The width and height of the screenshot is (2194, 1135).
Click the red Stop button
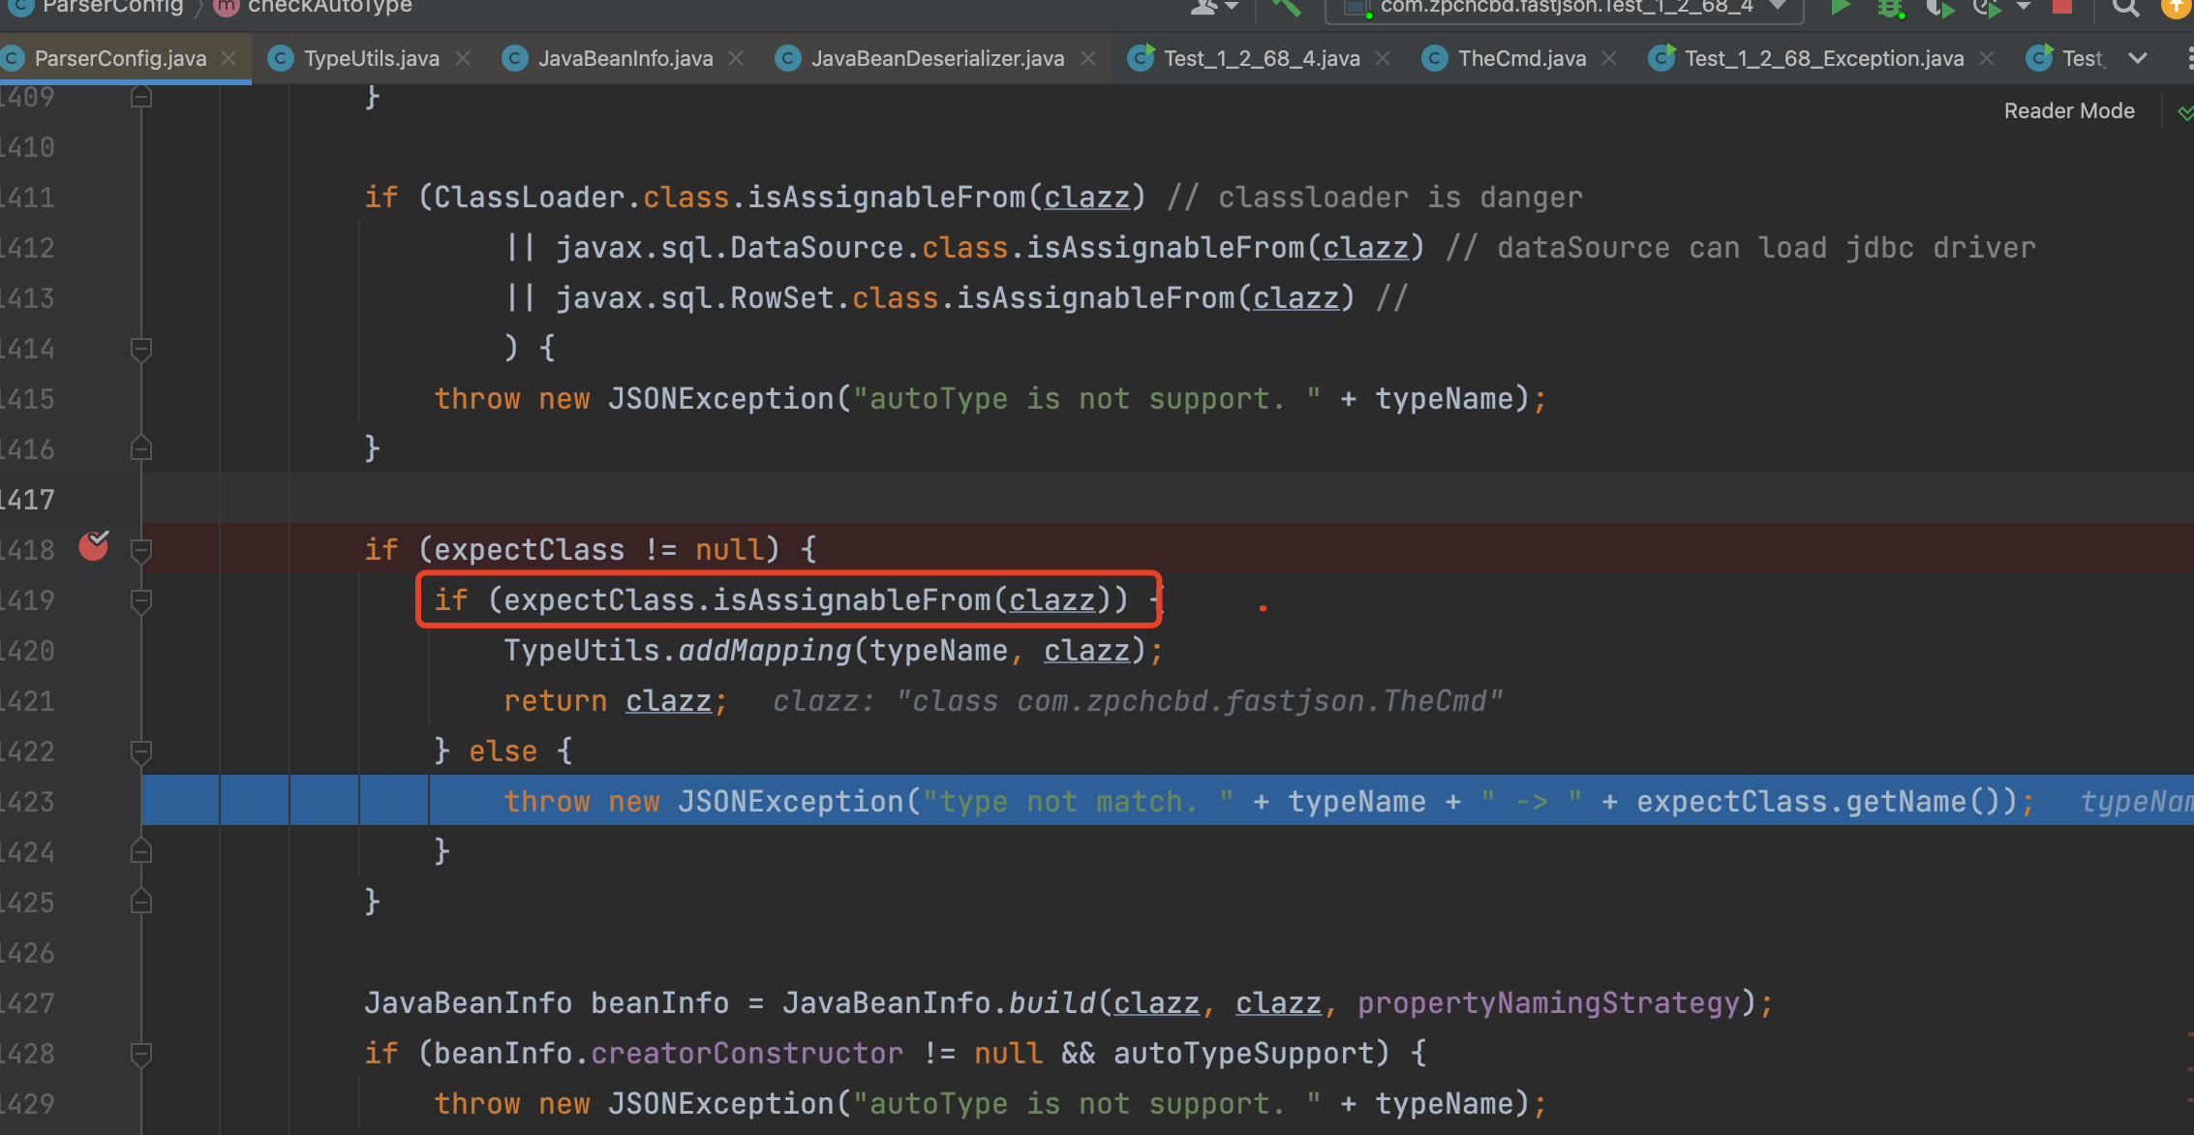pos(2061,8)
